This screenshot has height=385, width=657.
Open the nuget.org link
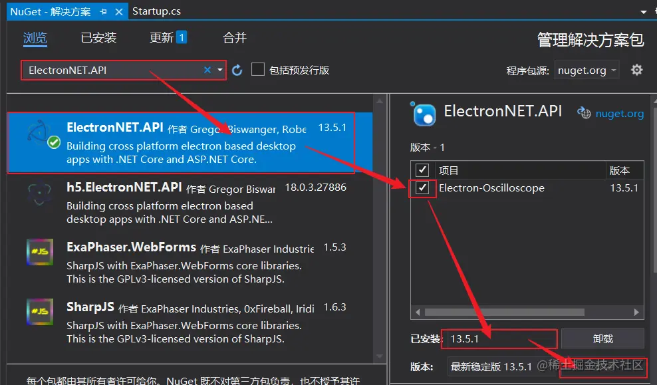click(618, 112)
